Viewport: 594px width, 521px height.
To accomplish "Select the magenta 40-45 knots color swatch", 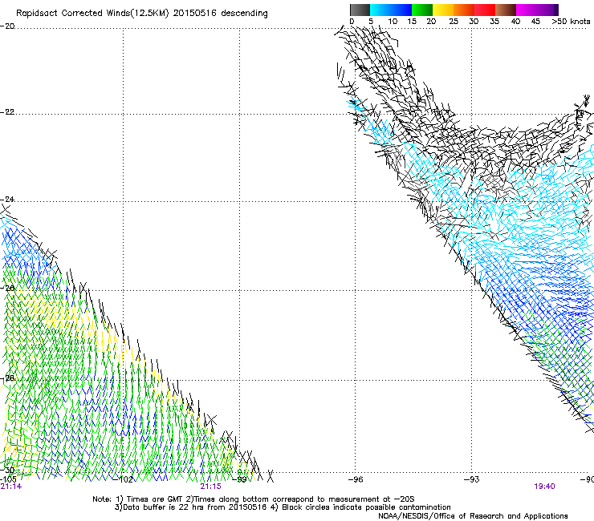I will pos(527,10).
